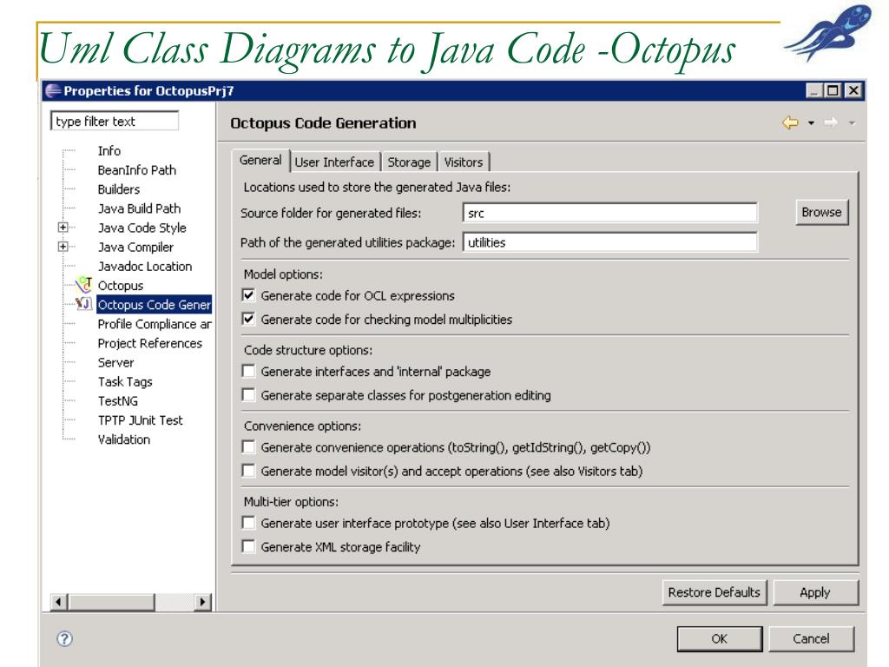The width and height of the screenshot is (889, 667).
Task: Select Java Code Style tree item
Action: click(x=142, y=228)
